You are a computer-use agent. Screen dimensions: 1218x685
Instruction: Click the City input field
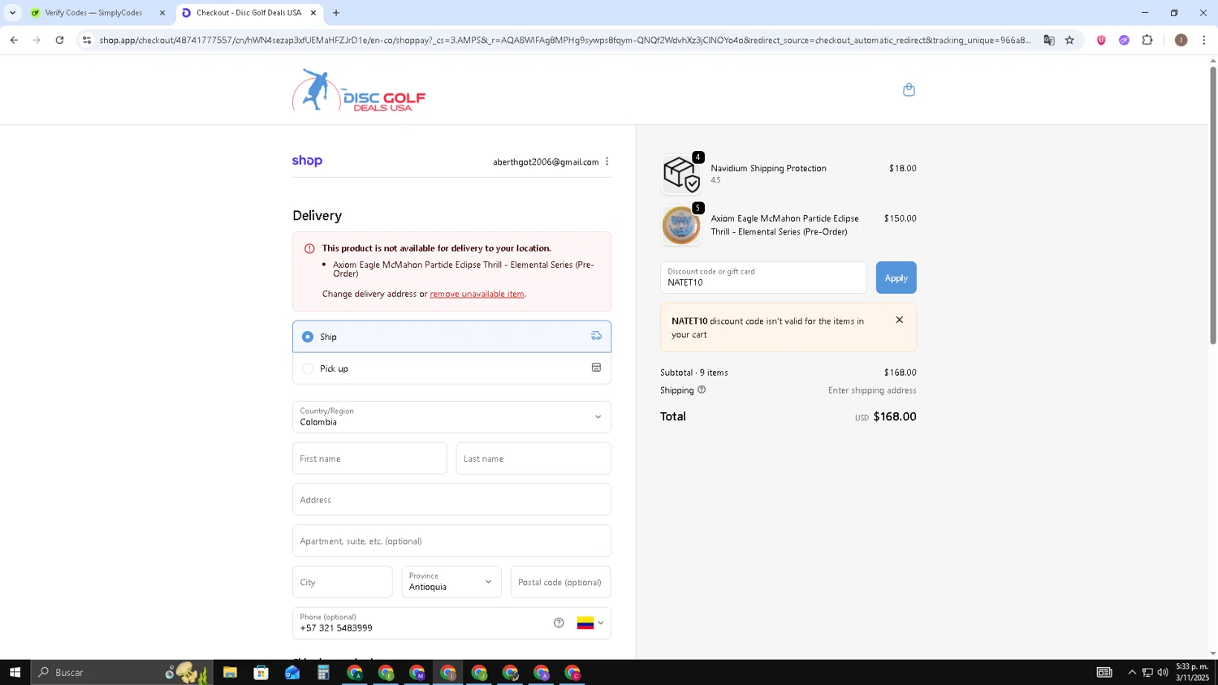(342, 582)
